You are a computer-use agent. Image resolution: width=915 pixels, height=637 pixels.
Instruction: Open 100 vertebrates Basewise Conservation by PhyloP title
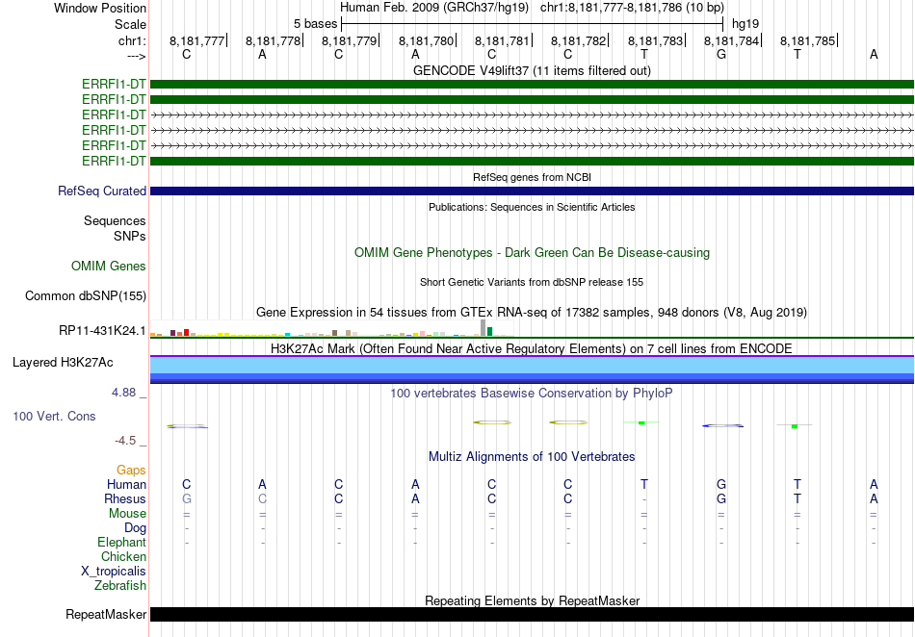click(532, 393)
